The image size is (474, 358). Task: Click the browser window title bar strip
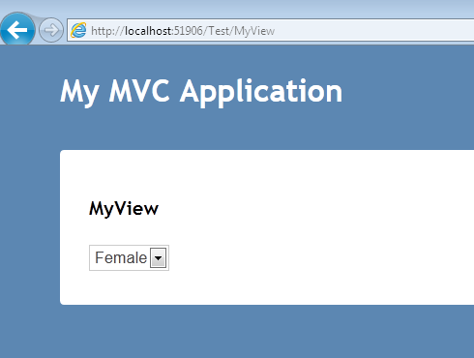(x=258, y=7)
